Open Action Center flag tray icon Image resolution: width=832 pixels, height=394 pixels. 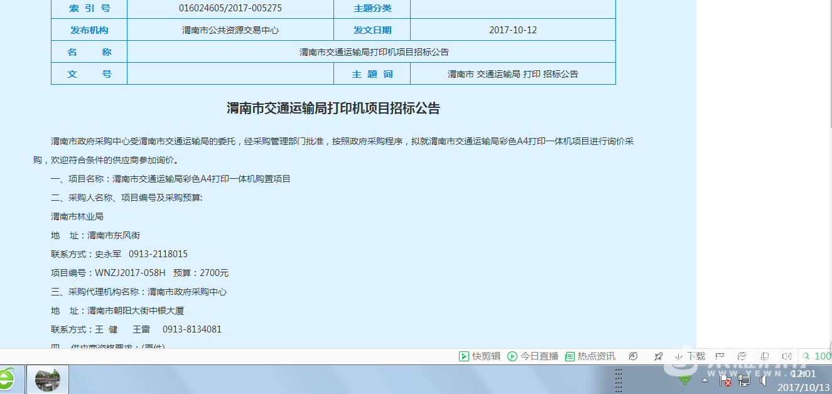[724, 380]
